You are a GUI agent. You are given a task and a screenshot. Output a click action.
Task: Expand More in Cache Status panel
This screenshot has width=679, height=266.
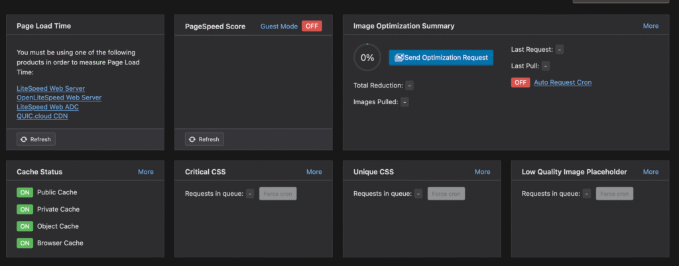click(x=145, y=172)
